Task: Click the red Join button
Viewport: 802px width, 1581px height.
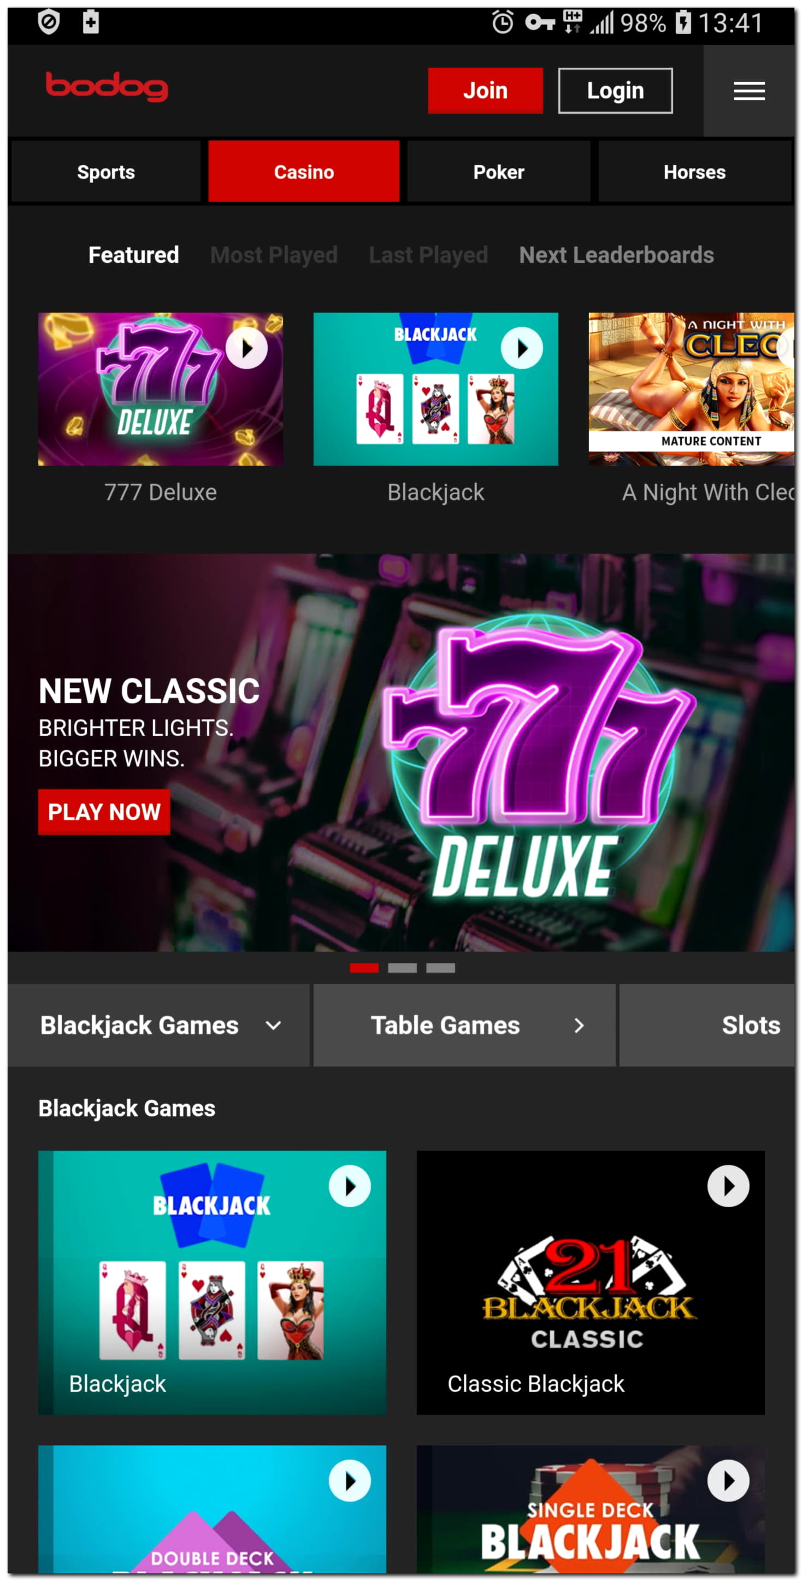Action: click(x=485, y=90)
